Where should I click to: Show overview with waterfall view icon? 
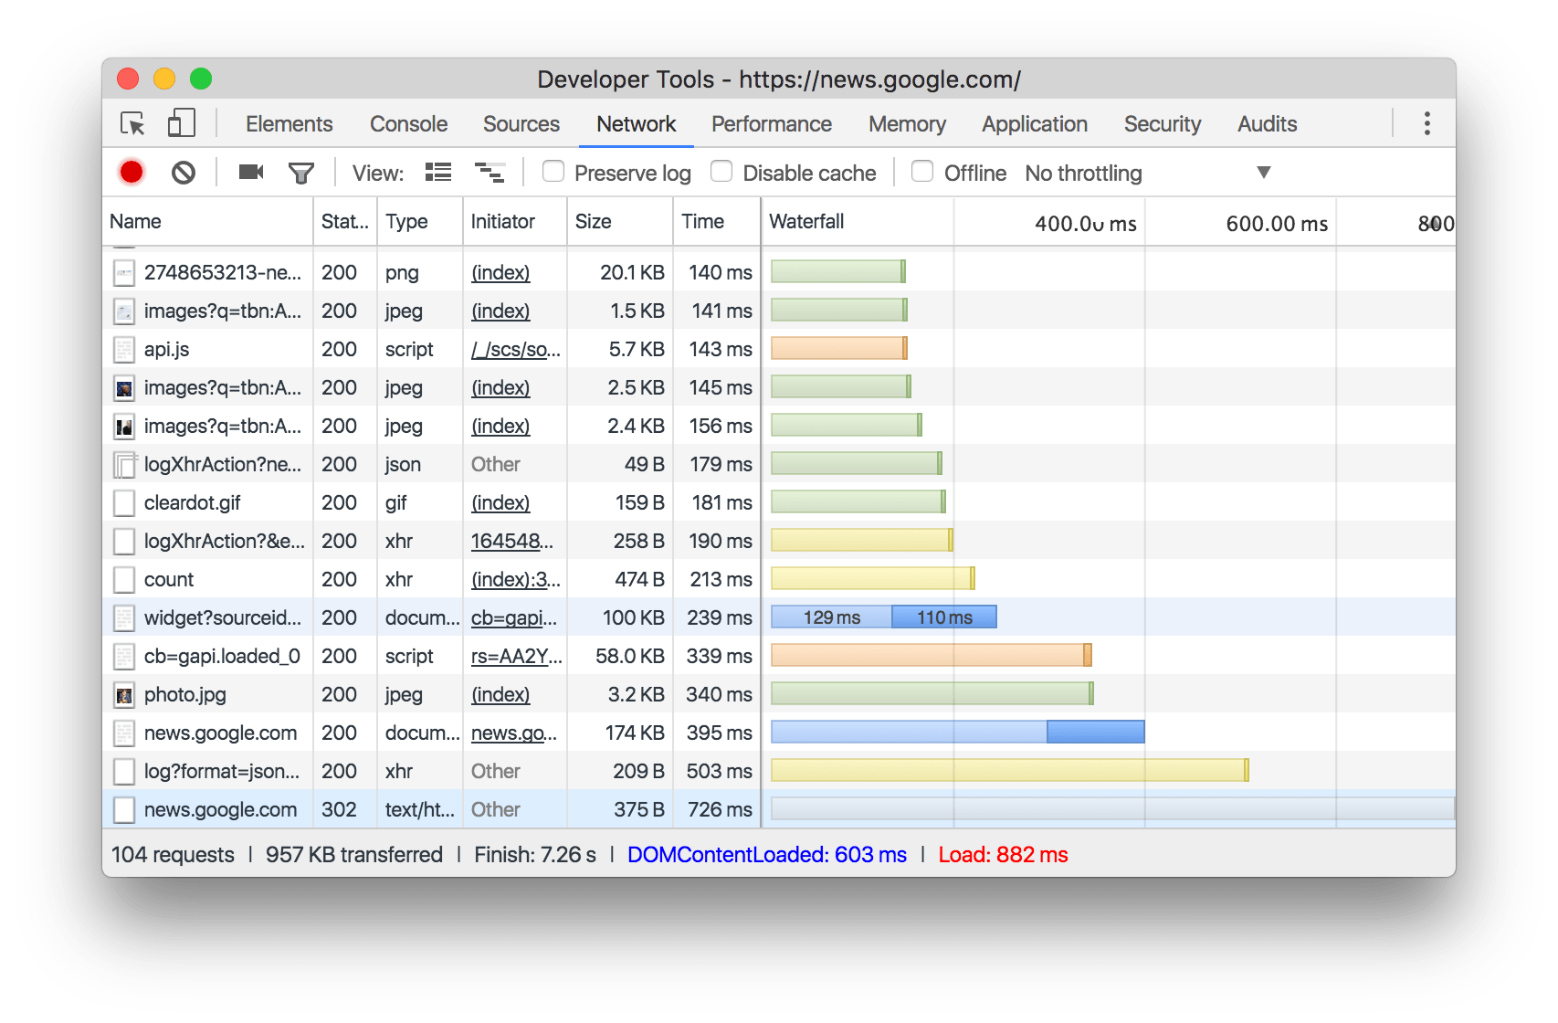click(x=490, y=173)
